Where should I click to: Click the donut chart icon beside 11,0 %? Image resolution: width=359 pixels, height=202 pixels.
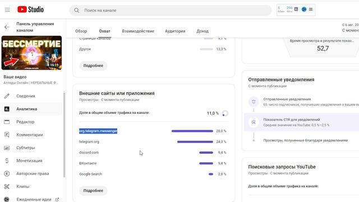225,113
